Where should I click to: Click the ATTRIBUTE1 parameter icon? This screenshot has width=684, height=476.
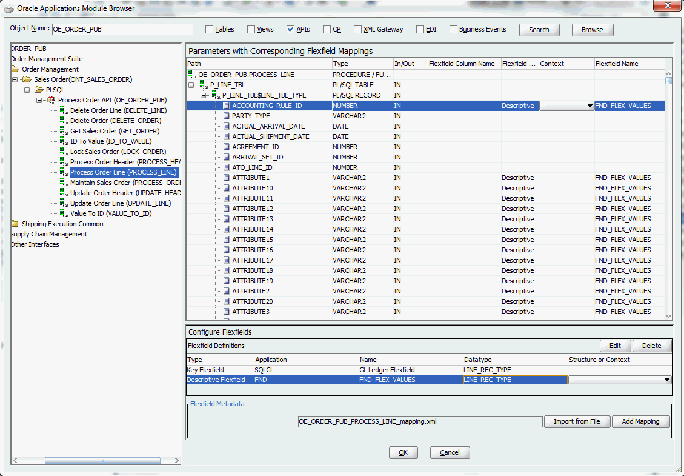(227, 178)
